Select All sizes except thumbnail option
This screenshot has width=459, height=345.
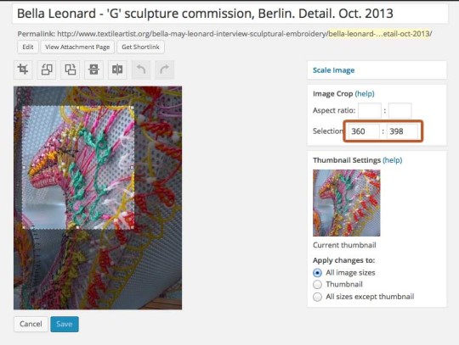317,297
